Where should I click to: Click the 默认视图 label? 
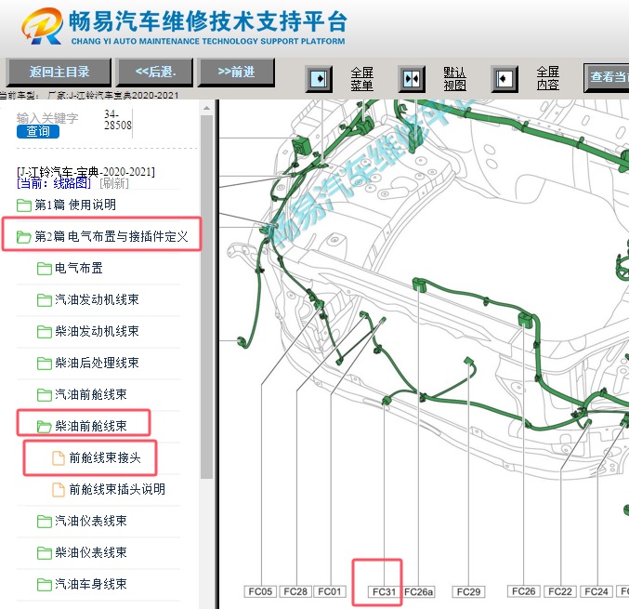pos(454,79)
